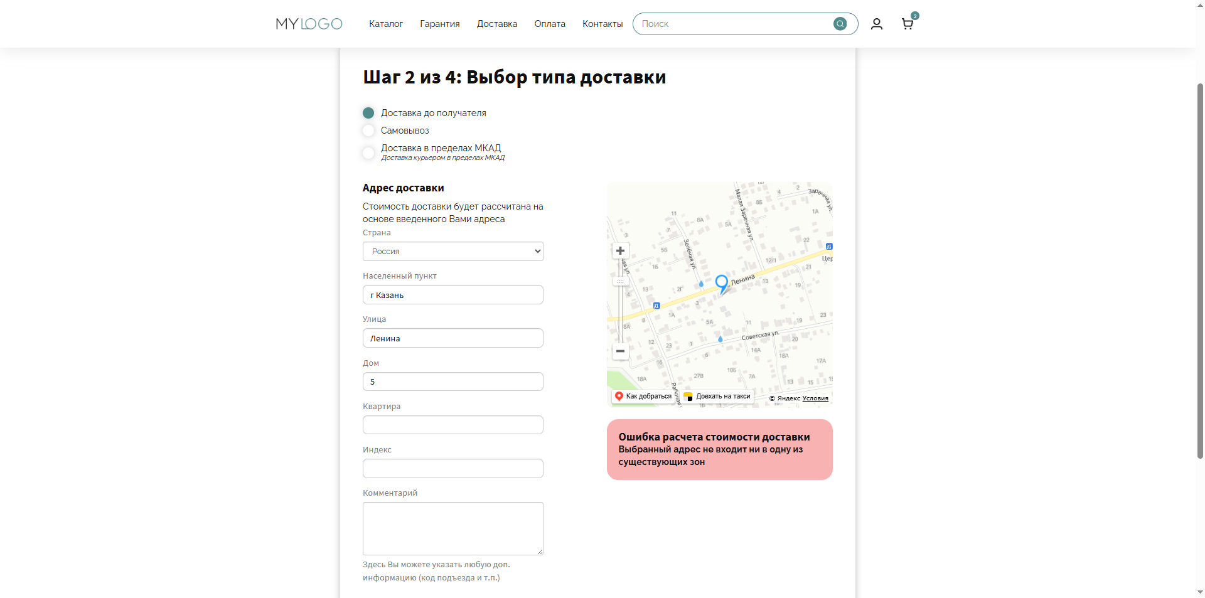Expand the "Страна" country dropdown
Image resolution: width=1205 pixels, height=598 pixels.
(x=453, y=252)
